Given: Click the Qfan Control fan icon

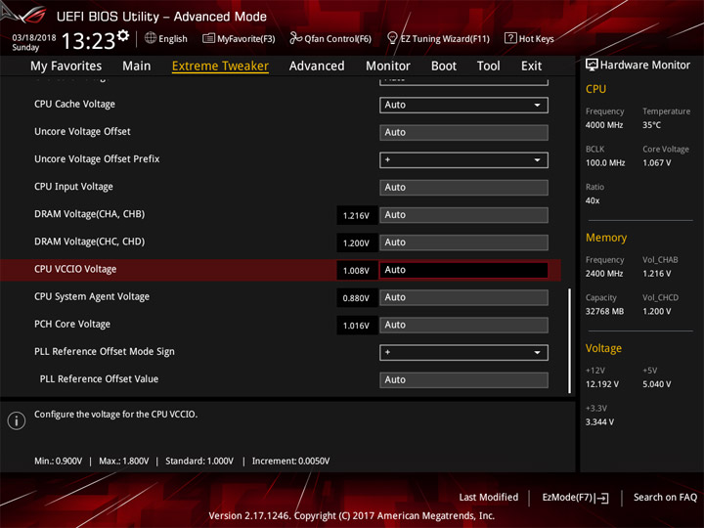Looking at the screenshot, I should pyautogui.click(x=295, y=38).
